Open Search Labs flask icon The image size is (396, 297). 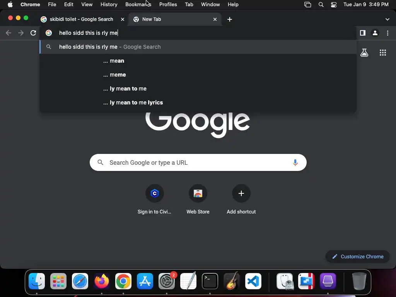point(364,53)
